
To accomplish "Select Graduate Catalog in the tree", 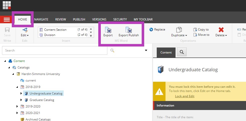I will tap(42, 100).
